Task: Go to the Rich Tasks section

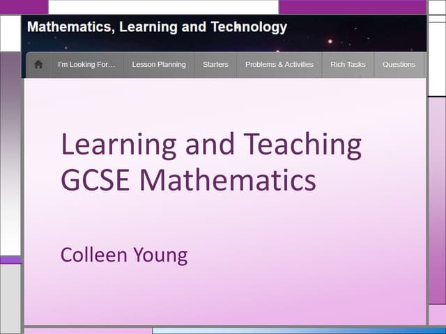Action: tap(348, 65)
